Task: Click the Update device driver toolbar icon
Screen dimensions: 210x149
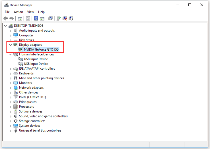Action: pos(59,18)
